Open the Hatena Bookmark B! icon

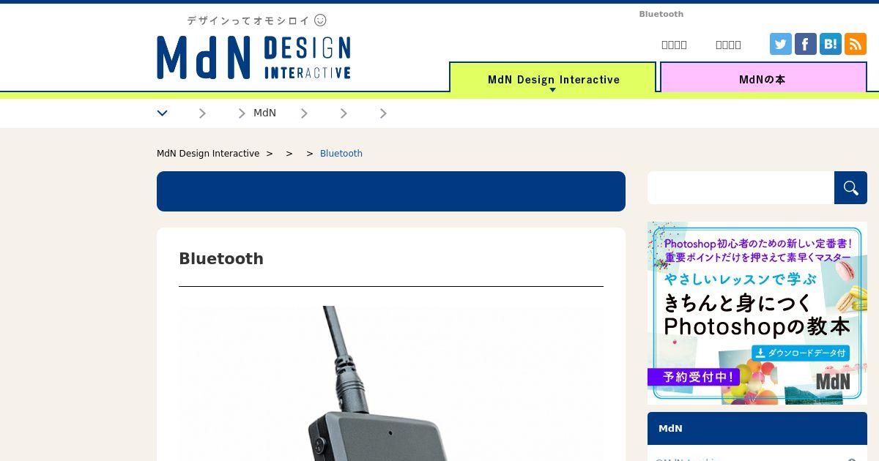point(831,44)
